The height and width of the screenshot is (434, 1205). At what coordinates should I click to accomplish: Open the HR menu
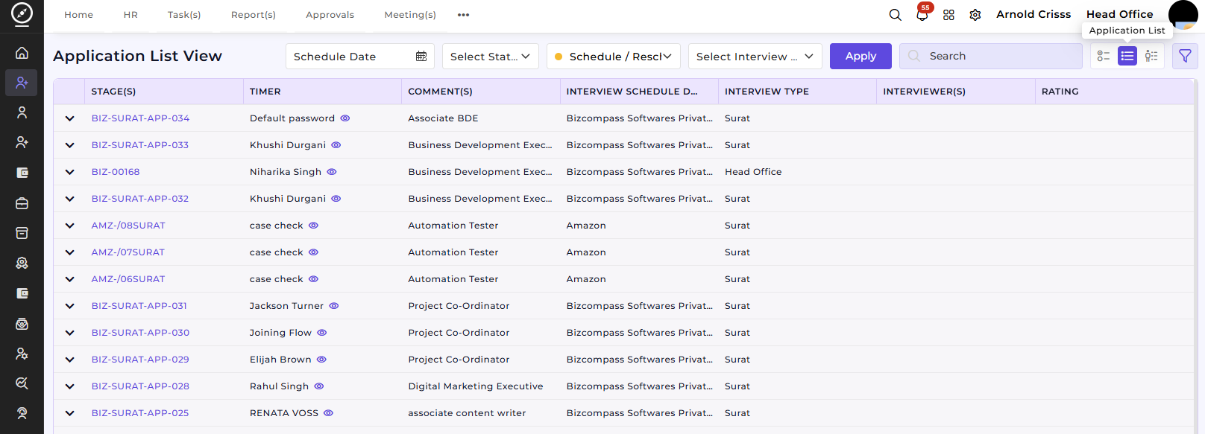pyautogui.click(x=130, y=15)
